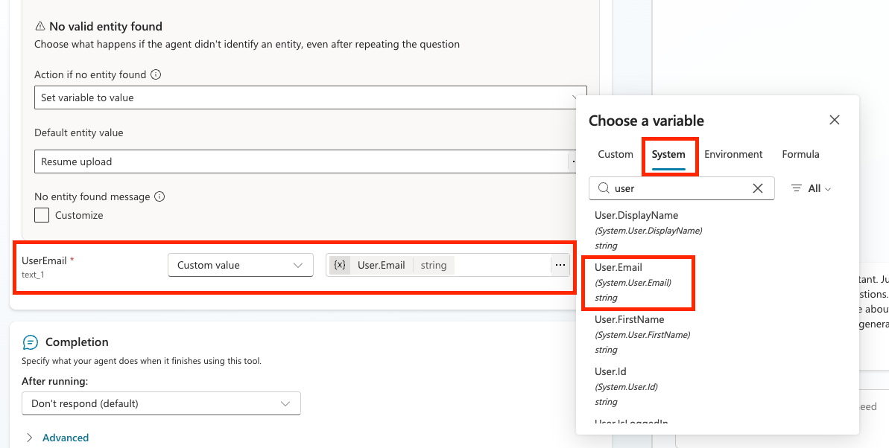Switch to the Custom tab
Image resolution: width=889 pixels, height=448 pixels.
[x=615, y=154]
